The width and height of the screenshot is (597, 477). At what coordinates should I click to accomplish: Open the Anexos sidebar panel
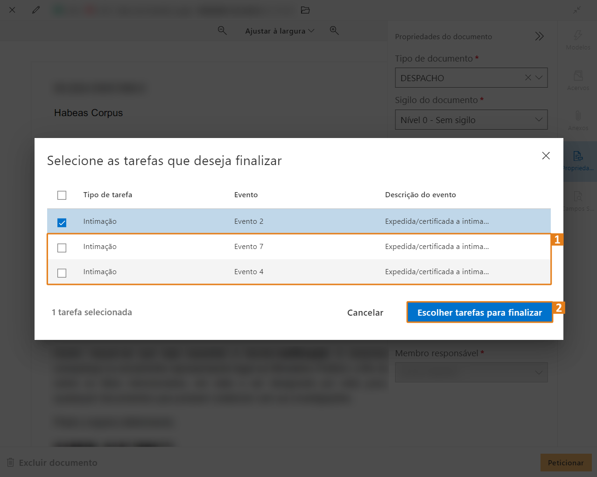[x=578, y=120]
